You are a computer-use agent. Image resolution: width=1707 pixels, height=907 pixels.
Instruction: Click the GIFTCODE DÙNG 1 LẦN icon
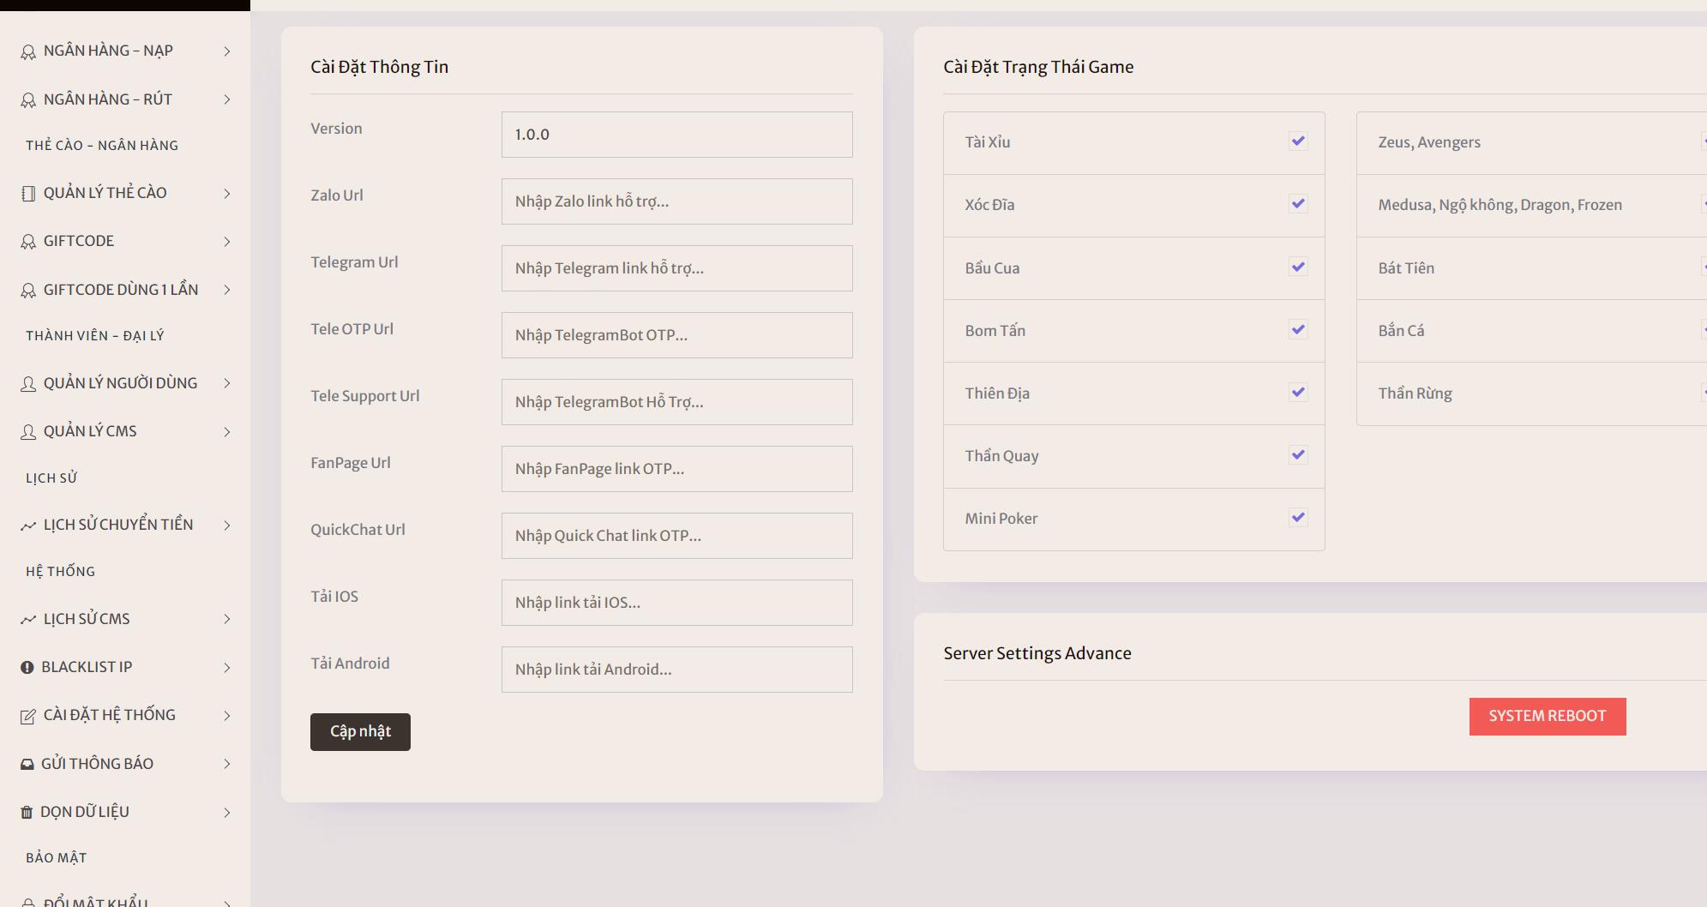point(28,291)
